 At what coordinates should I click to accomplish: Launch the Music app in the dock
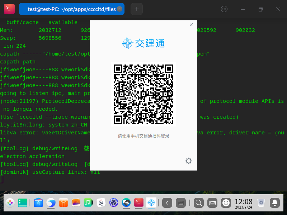[88, 203]
